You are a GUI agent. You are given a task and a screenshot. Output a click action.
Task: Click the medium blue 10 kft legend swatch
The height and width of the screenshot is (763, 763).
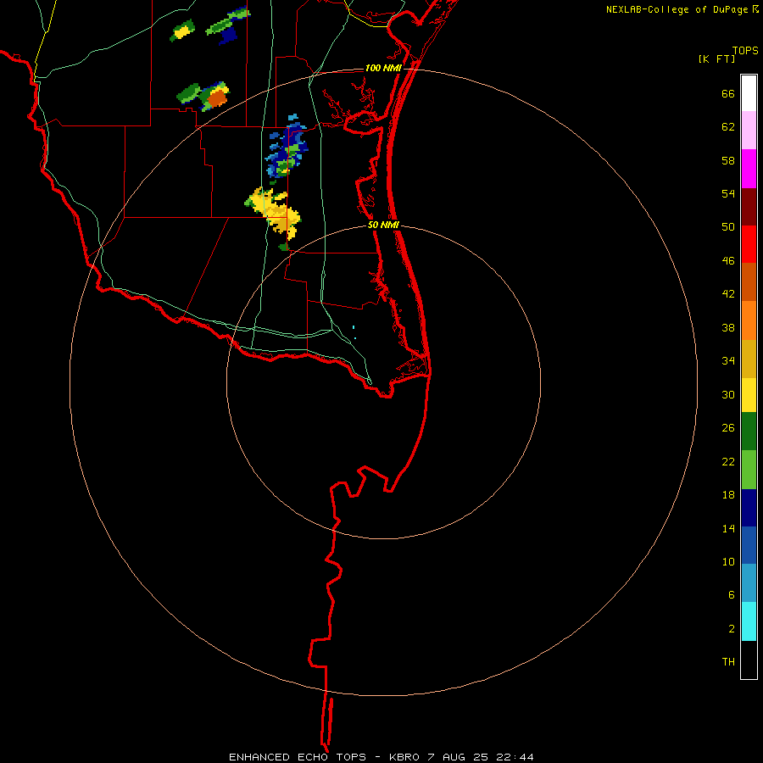(x=749, y=545)
